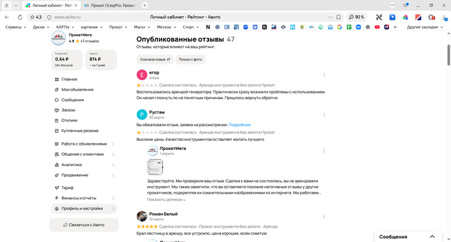Click егор's avatar
The image size is (451, 242).
(x=142, y=75)
